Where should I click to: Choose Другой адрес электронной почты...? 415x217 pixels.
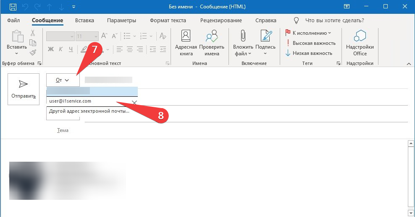coord(89,111)
